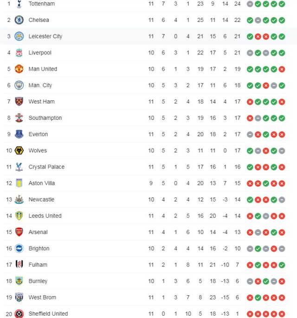Click Man United's red crest
The width and height of the screenshot is (297, 318).
19,69
